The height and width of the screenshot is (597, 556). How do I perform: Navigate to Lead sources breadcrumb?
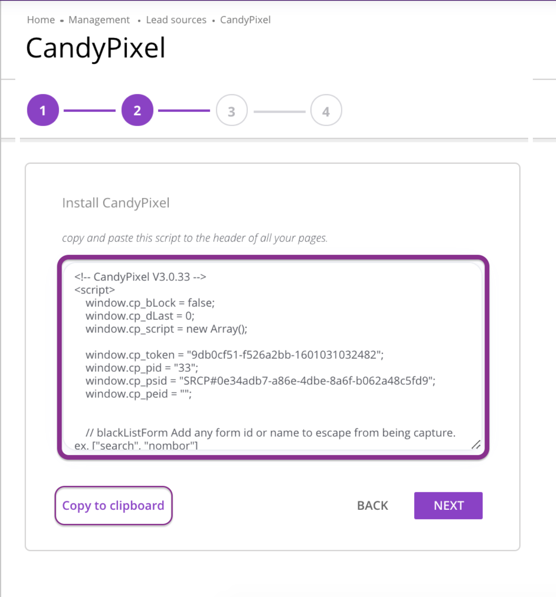(176, 20)
